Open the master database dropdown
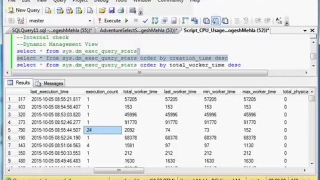This screenshot has width=320, height=180. click(90, 21)
